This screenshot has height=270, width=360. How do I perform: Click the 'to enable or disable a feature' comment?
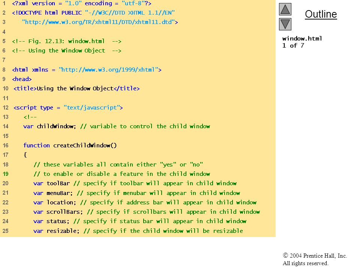coord(121,174)
